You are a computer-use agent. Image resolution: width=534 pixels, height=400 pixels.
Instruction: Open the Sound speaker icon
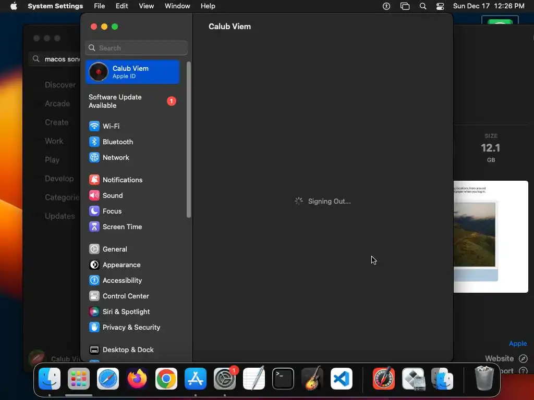click(x=94, y=195)
